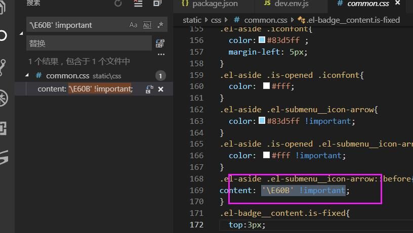This screenshot has width=413, height=233.
Task: Open color swatch #fff on line 166
Action: (266, 155)
